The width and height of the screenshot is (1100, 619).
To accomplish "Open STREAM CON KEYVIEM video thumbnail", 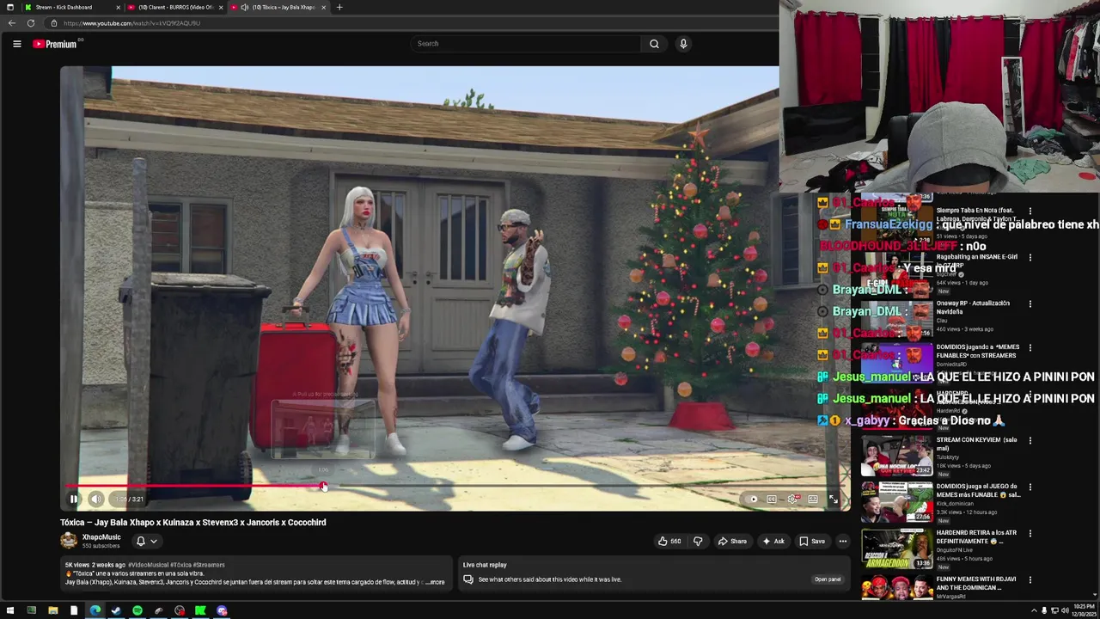I will coord(896,456).
